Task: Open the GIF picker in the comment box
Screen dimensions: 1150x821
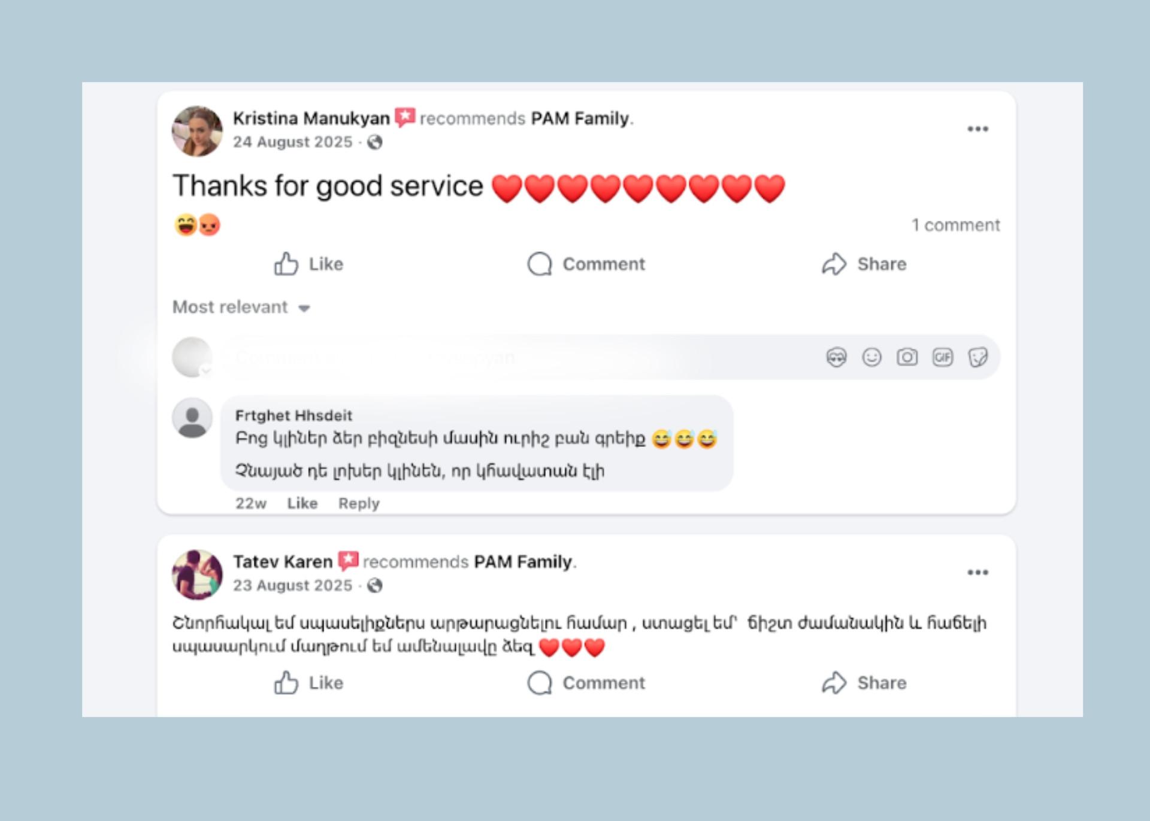Action: [942, 357]
